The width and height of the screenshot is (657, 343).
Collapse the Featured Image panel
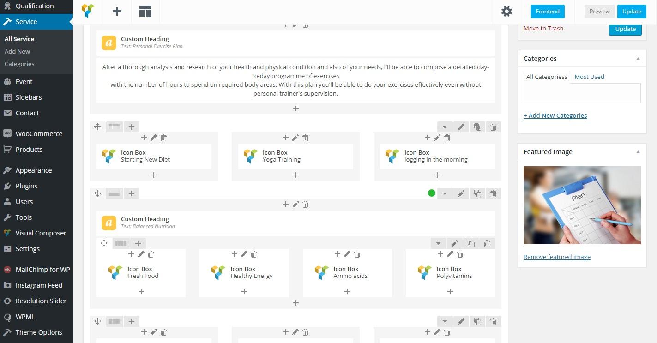pyautogui.click(x=638, y=152)
